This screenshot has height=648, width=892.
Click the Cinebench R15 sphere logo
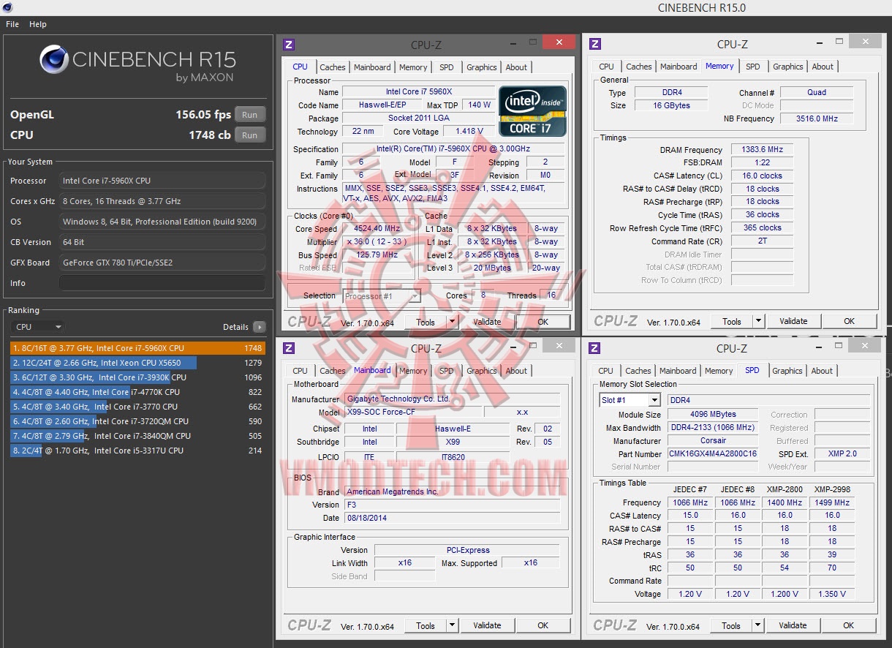pyautogui.click(x=54, y=60)
